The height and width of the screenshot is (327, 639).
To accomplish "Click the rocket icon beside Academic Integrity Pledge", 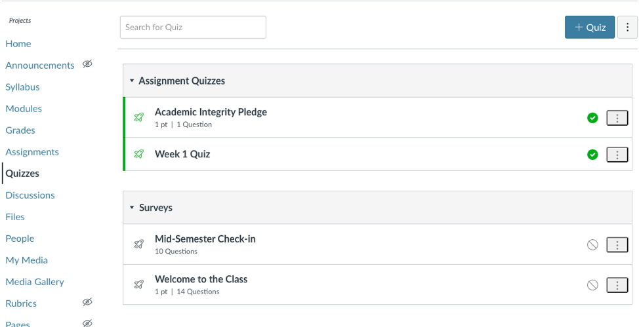I will pos(138,118).
